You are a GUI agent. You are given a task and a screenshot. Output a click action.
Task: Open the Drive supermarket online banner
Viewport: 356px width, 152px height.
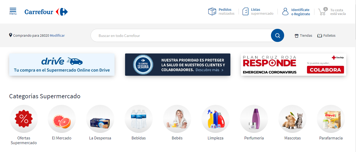pyautogui.click(x=62, y=65)
